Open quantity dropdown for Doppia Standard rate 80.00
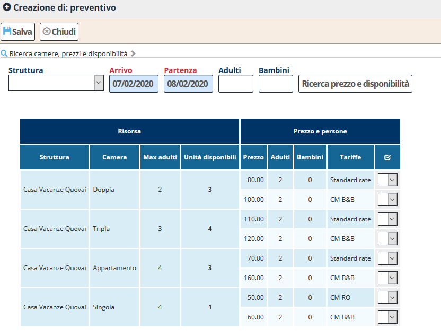This screenshot has height=331, width=441. tap(387, 180)
